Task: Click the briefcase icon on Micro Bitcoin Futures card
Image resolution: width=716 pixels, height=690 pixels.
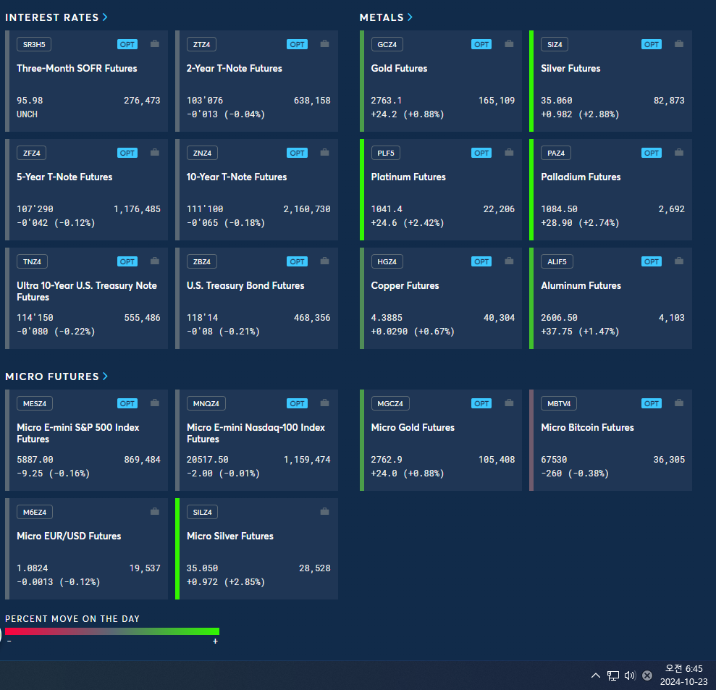Action: coord(679,403)
